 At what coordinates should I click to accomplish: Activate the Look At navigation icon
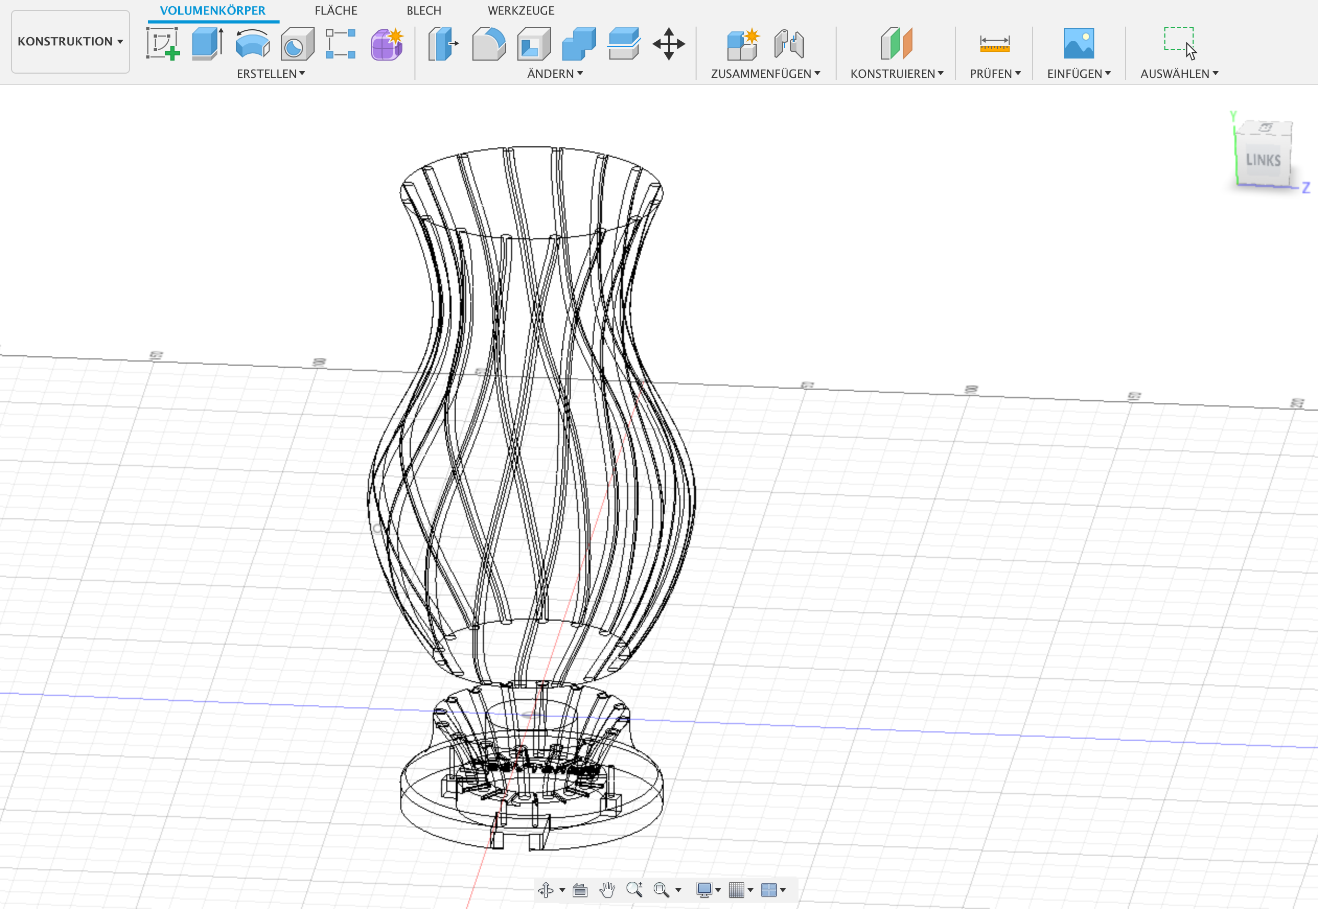(x=580, y=890)
